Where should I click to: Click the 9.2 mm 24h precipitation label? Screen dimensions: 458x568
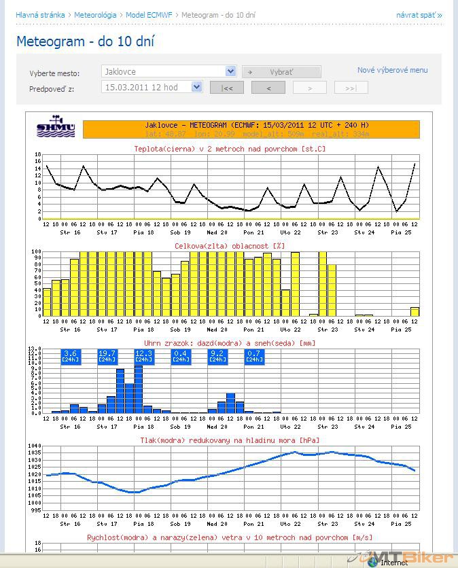[217, 356]
